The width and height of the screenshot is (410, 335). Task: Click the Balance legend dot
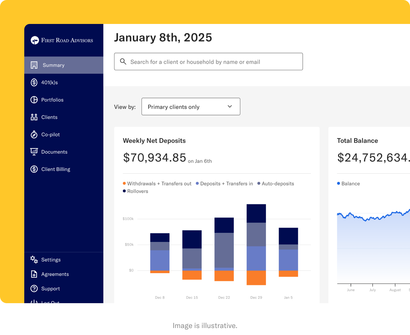[x=338, y=183]
